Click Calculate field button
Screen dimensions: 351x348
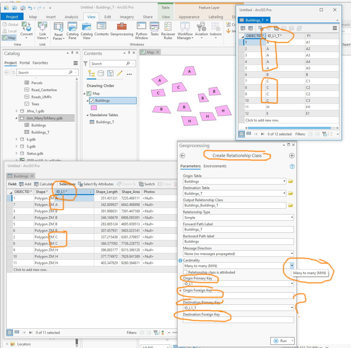click(44, 184)
